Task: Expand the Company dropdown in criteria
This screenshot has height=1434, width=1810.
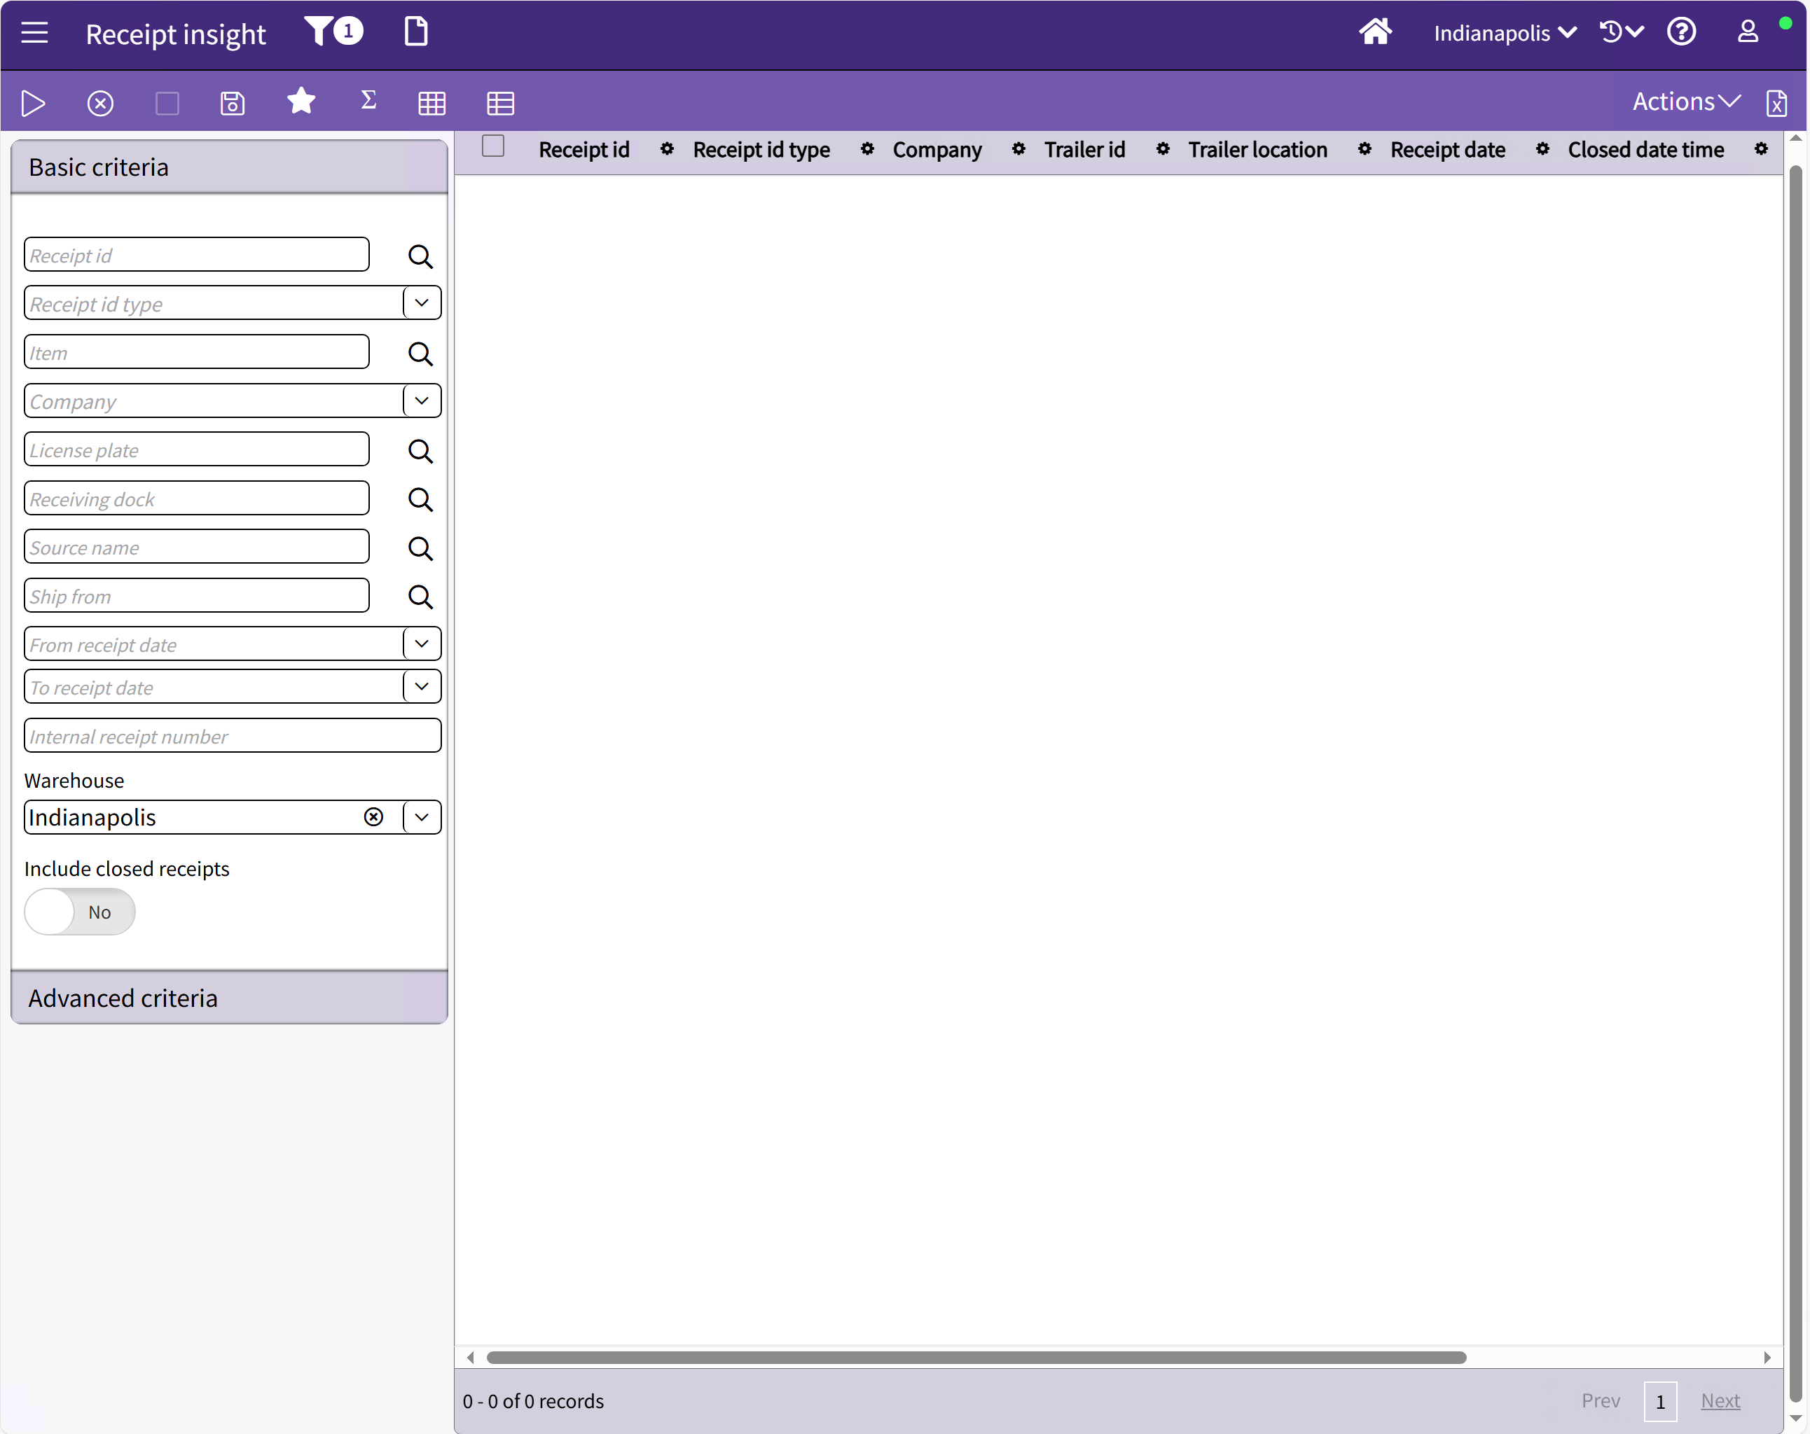Action: click(422, 401)
